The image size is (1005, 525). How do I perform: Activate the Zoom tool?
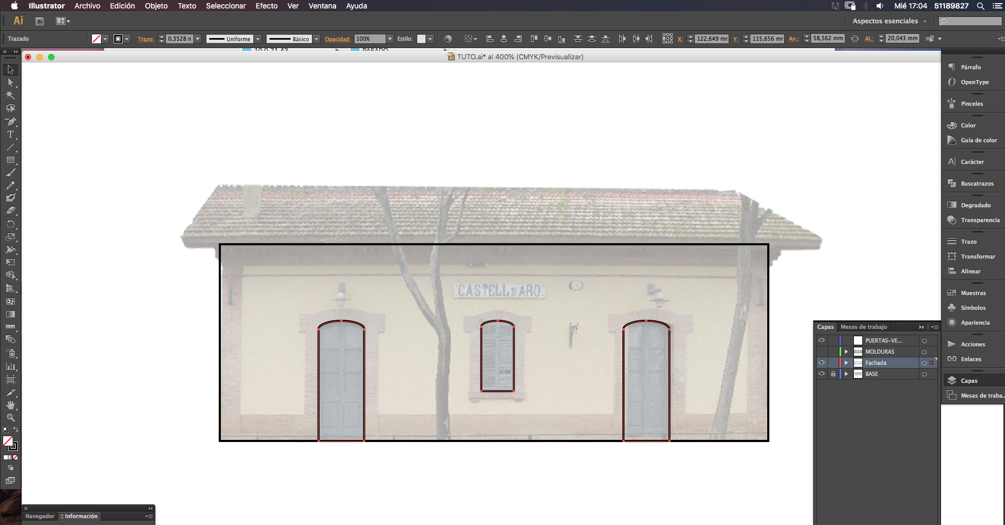pyautogui.click(x=11, y=418)
